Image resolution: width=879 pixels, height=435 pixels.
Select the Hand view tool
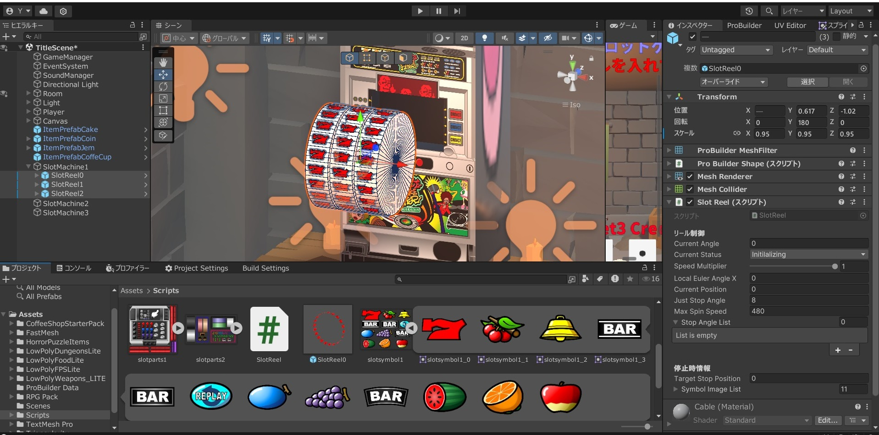click(x=163, y=63)
